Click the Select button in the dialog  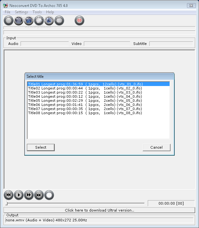tap(41, 147)
